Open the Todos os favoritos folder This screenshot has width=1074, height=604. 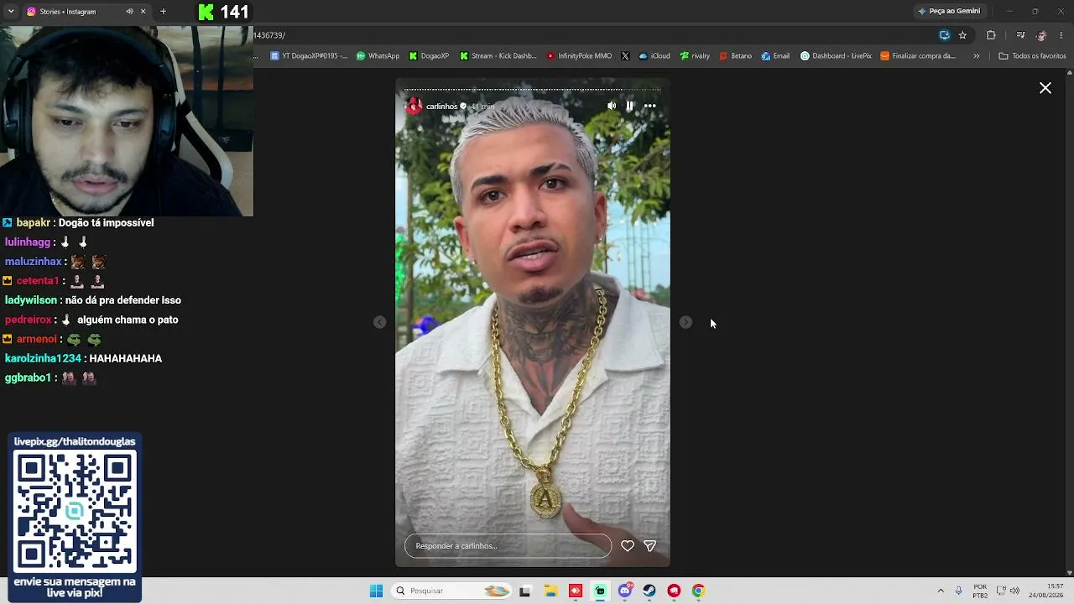click(x=1032, y=56)
